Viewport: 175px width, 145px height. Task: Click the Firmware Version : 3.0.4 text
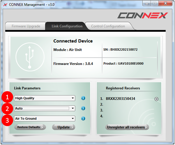tap(73, 64)
